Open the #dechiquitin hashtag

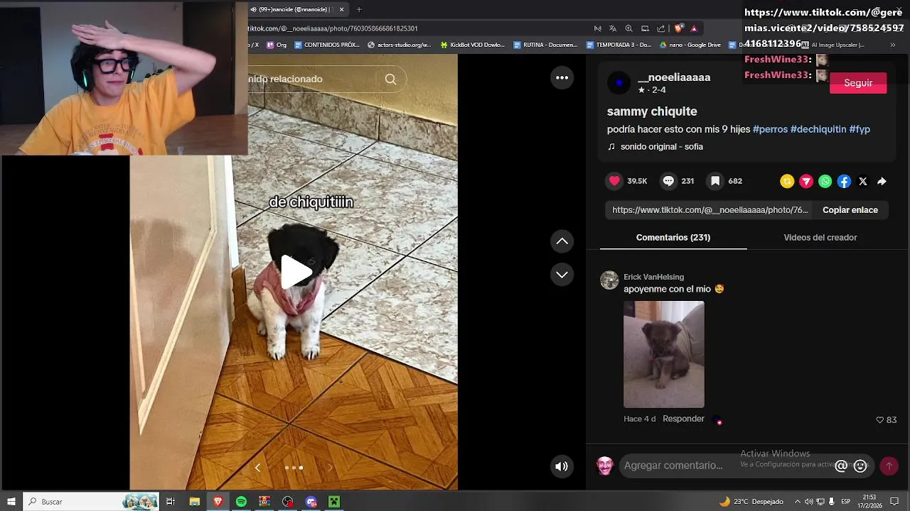(x=818, y=129)
